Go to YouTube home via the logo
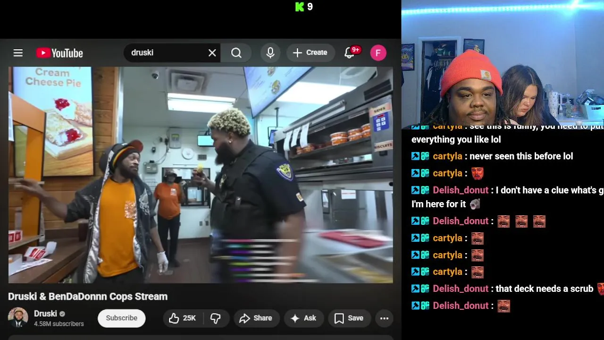 pos(59,53)
